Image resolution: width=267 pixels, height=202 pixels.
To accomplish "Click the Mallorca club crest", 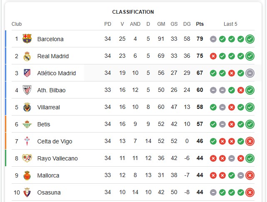I will click(x=27, y=175).
